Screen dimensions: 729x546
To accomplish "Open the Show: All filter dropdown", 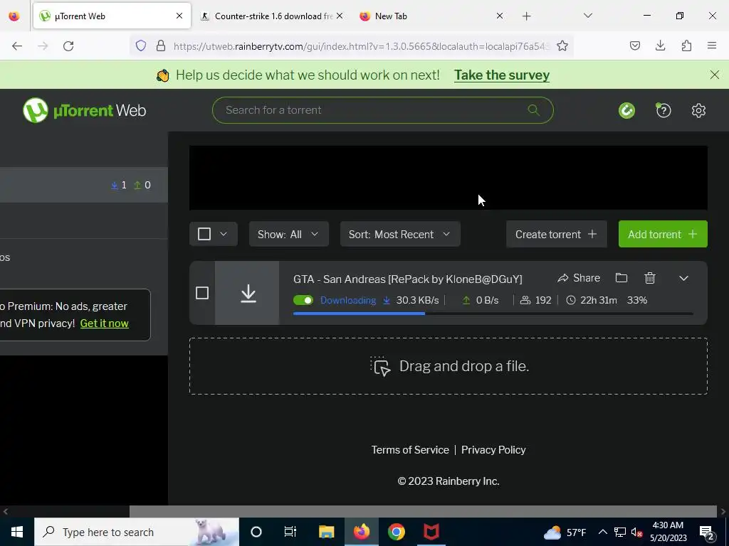I will pyautogui.click(x=289, y=234).
